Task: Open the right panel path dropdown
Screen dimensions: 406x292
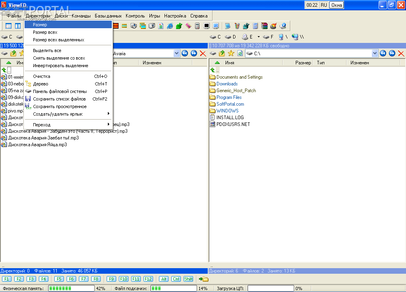Action: pos(375,54)
